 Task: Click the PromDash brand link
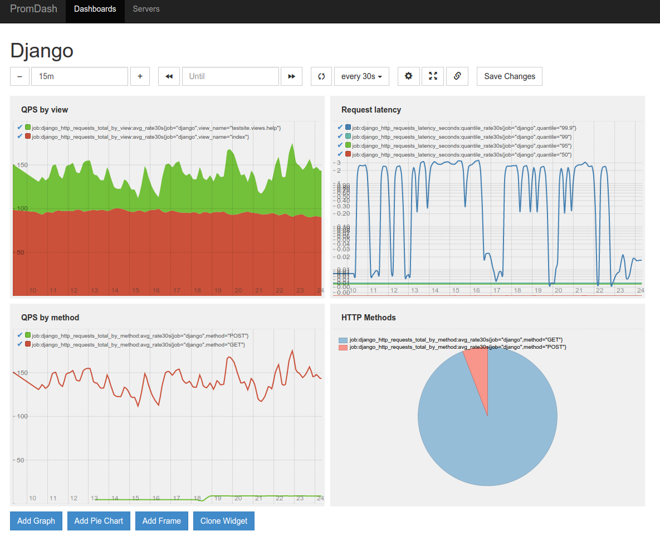[x=33, y=9]
